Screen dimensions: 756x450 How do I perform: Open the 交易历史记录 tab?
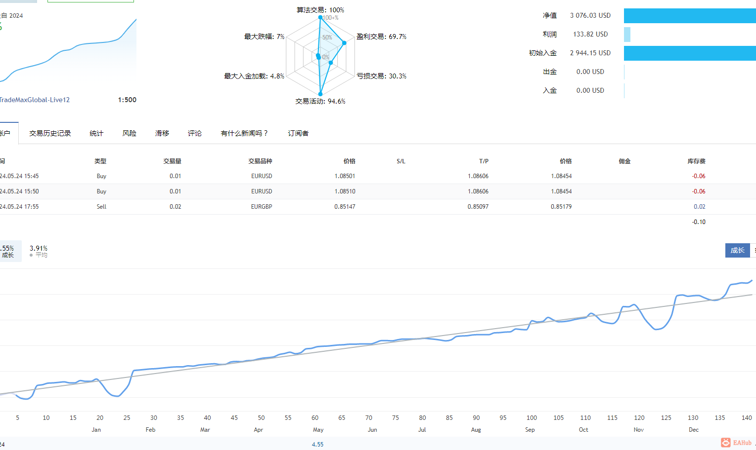coord(50,133)
